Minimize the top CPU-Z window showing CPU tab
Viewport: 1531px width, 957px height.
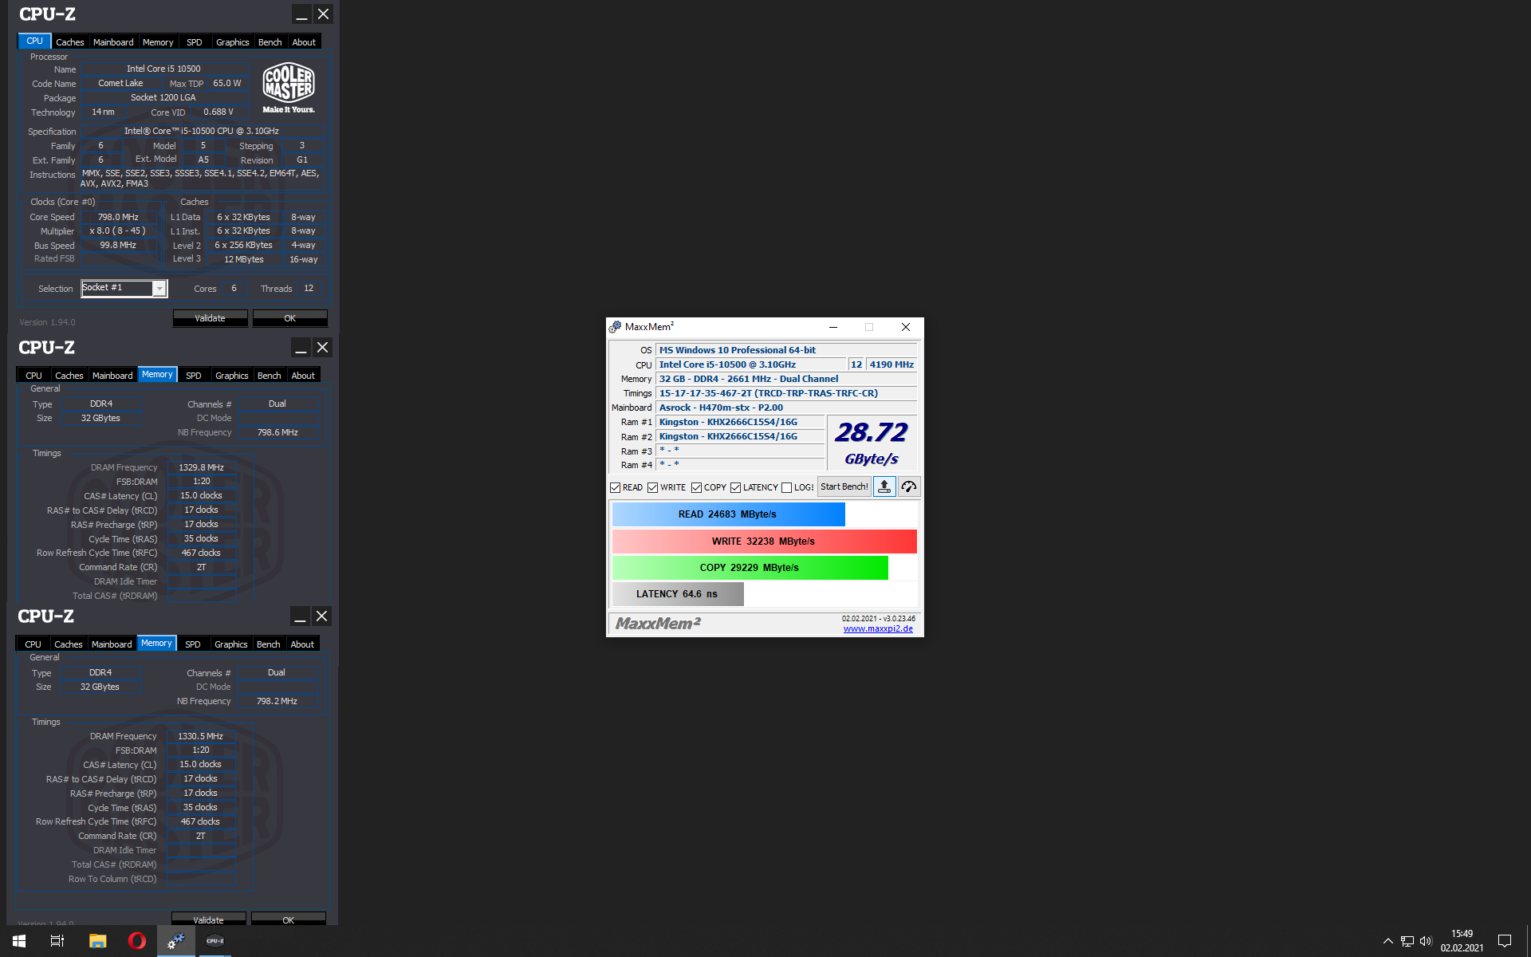pyautogui.click(x=301, y=14)
